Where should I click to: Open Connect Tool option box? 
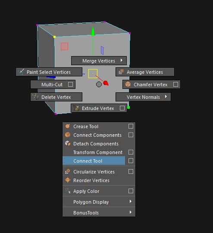tap(131, 161)
